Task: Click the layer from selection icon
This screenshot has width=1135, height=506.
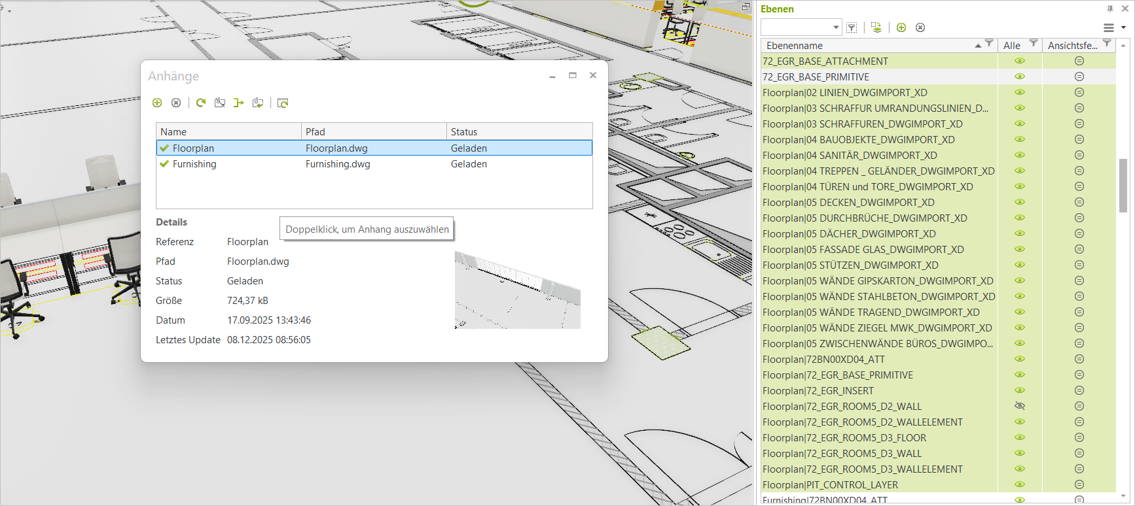Action: tap(876, 27)
